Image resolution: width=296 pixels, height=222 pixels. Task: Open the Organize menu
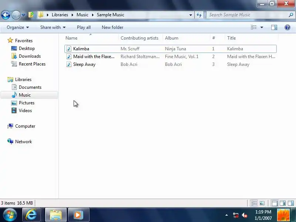(18, 27)
